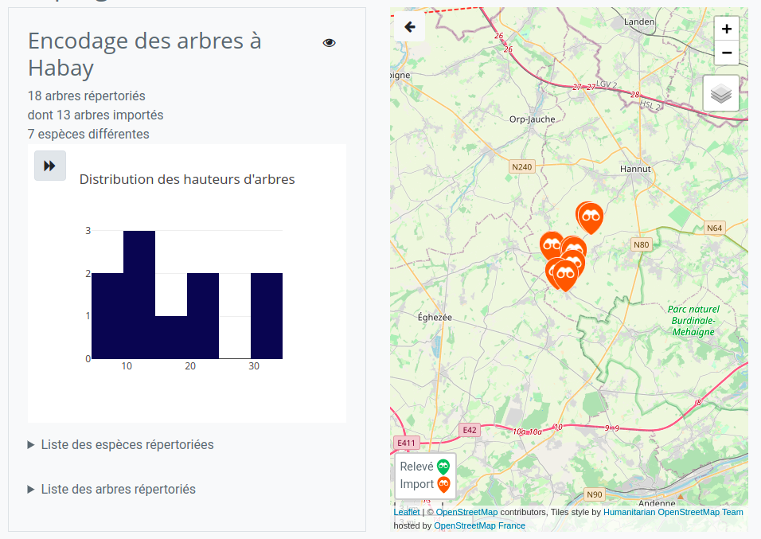761x539 pixels.
Task: Expand Liste des arbres répertoriés
Action: pos(111,490)
